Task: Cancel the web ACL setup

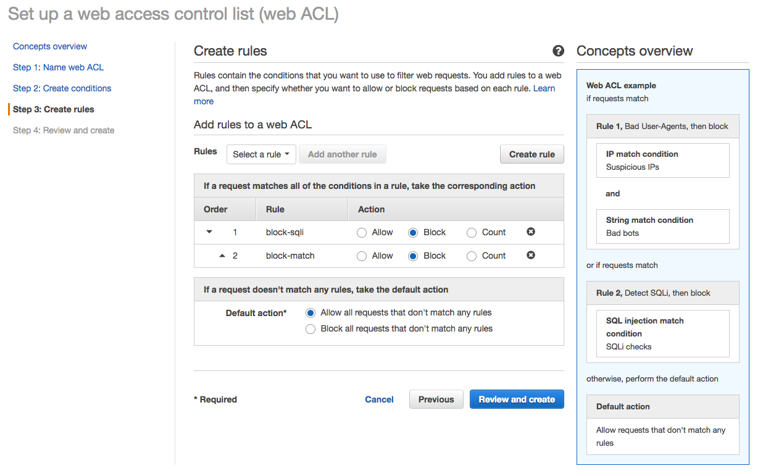Action: (379, 399)
